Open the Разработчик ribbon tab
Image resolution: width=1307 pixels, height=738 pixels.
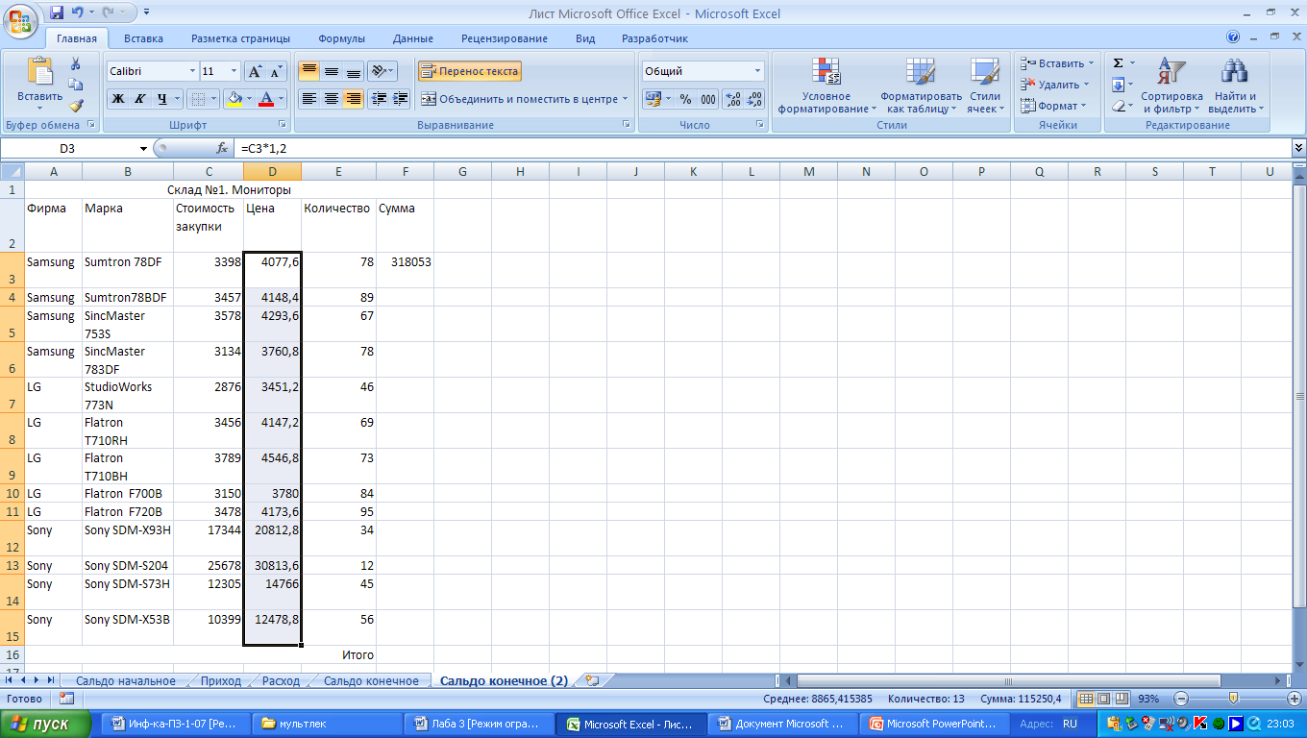[x=654, y=38]
